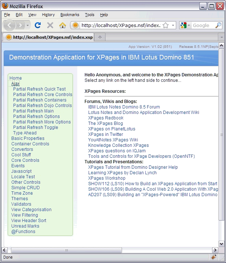
Task: Open the History menu
Action: (48, 15)
